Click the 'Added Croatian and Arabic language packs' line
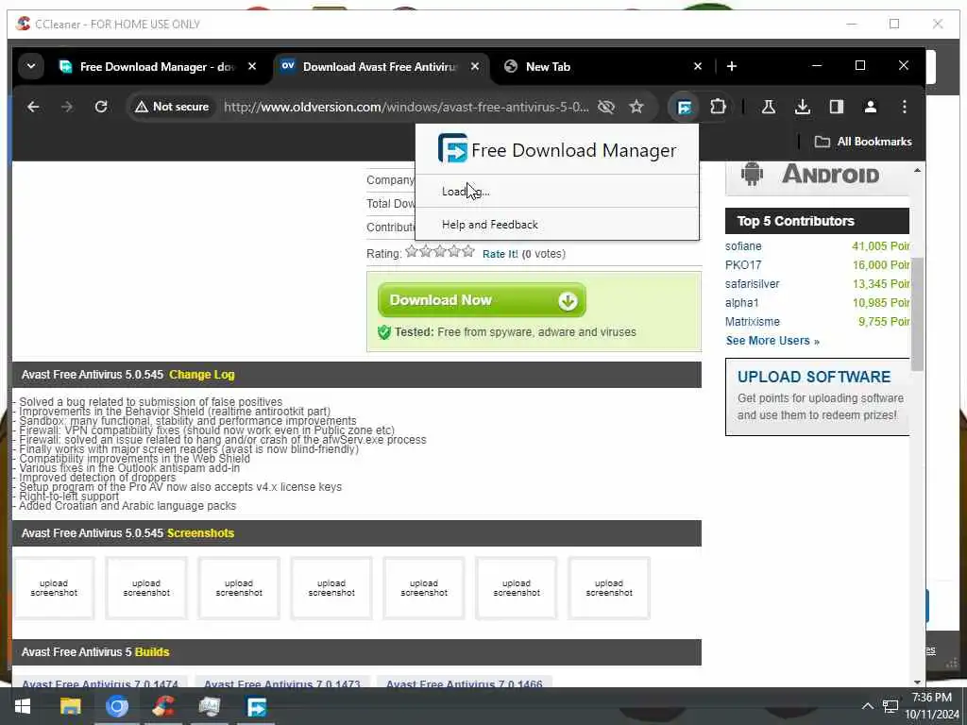Viewport: 967px width, 725px height. coord(124,506)
